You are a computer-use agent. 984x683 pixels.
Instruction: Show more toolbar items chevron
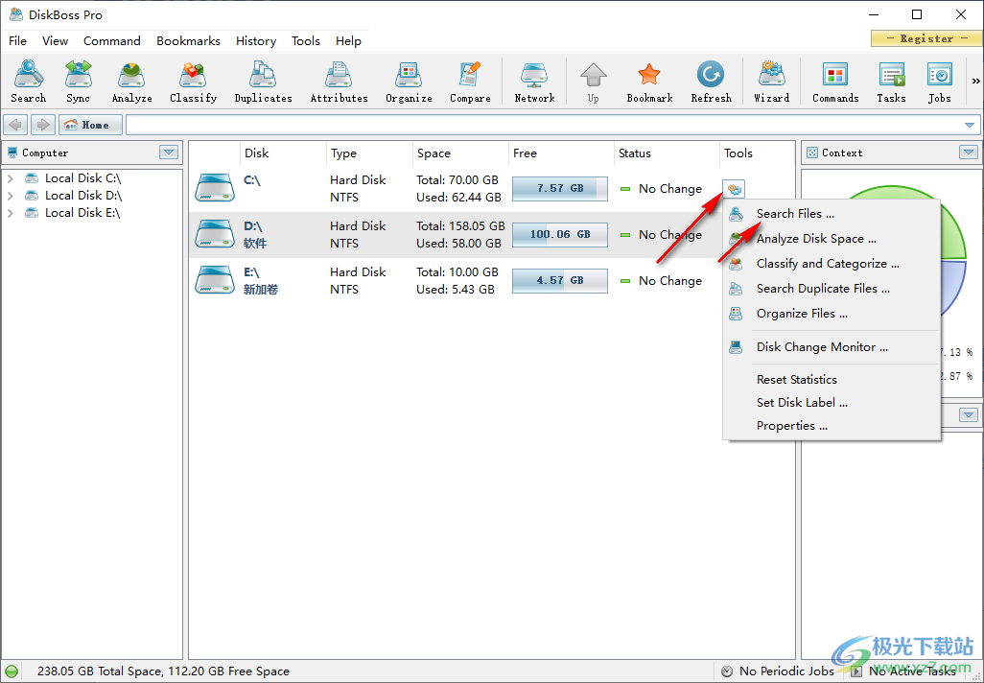975,81
